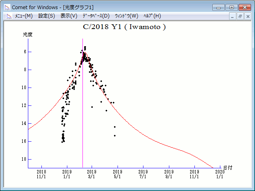Open the データベース(D) database menu

96,16
